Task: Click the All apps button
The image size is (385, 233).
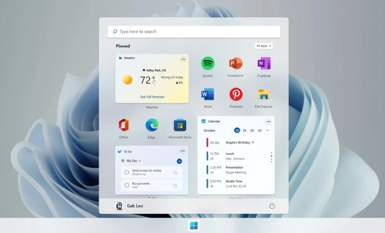Action: coord(264,46)
